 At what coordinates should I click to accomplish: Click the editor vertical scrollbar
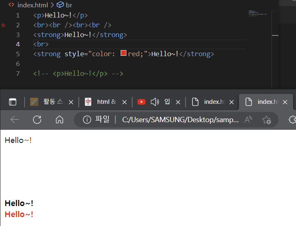coord(275,50)
